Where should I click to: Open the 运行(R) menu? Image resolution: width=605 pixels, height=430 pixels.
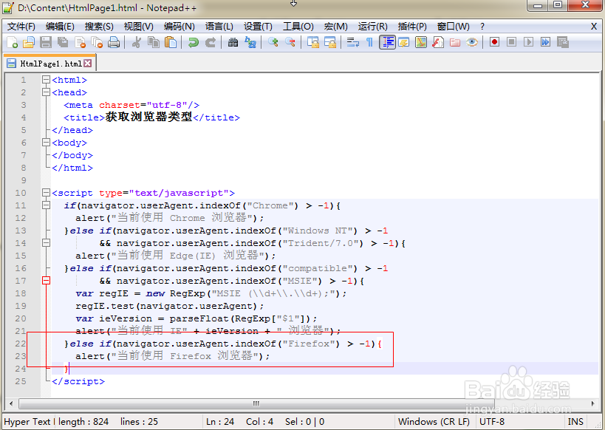click(x=373, y=27)
